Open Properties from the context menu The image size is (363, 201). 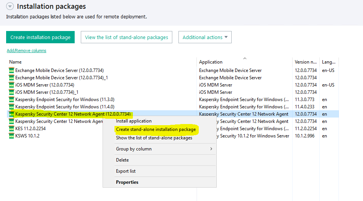click(x=127, y=182)
